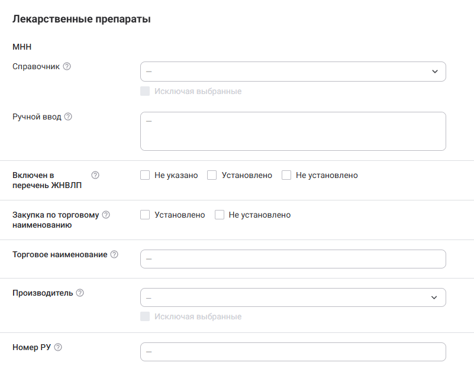Show tooltip for Производитель field
The image size is (474, 369).
[x=80, y=293]
